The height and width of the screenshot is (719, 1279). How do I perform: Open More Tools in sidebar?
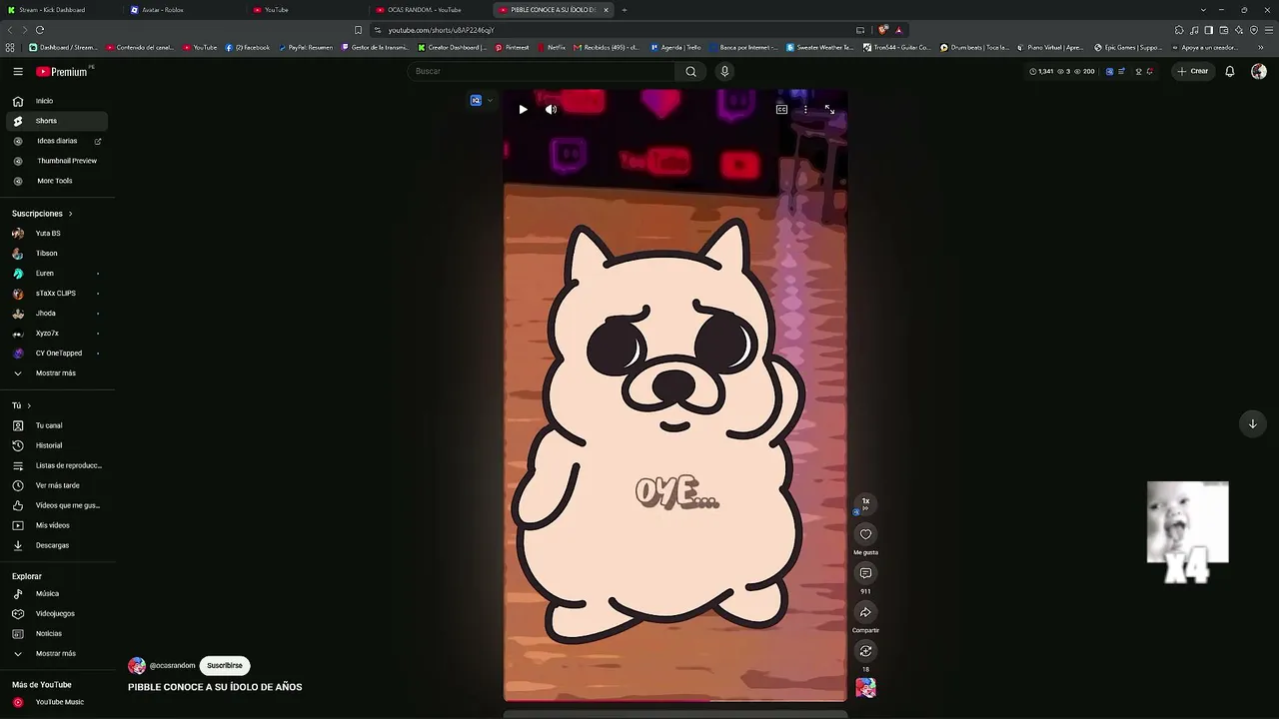coord(57,181)
